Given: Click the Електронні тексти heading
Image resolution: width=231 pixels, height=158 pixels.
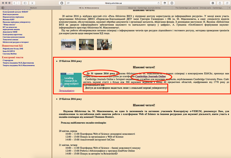Looking at the screenshot, I should 12,57.
